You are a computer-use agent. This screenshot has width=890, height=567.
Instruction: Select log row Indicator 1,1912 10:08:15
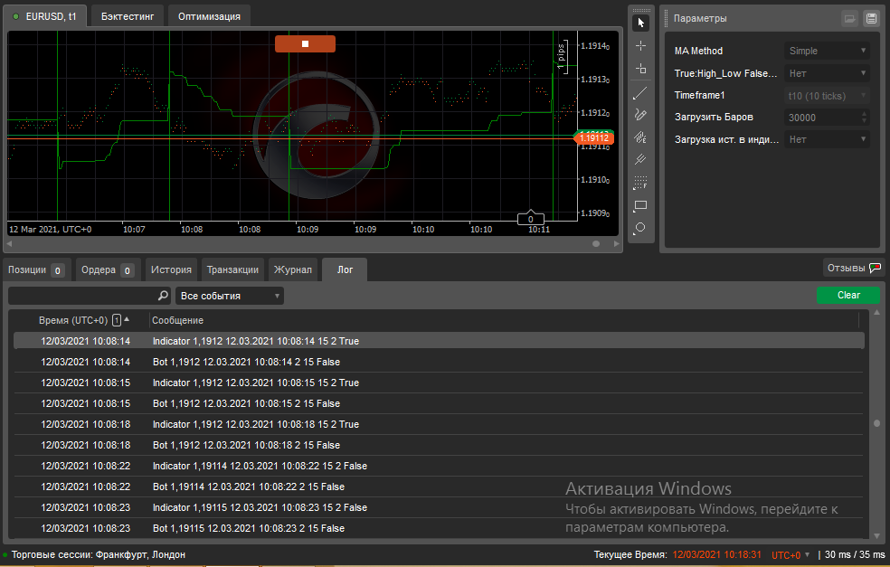(x=439, y=383)
